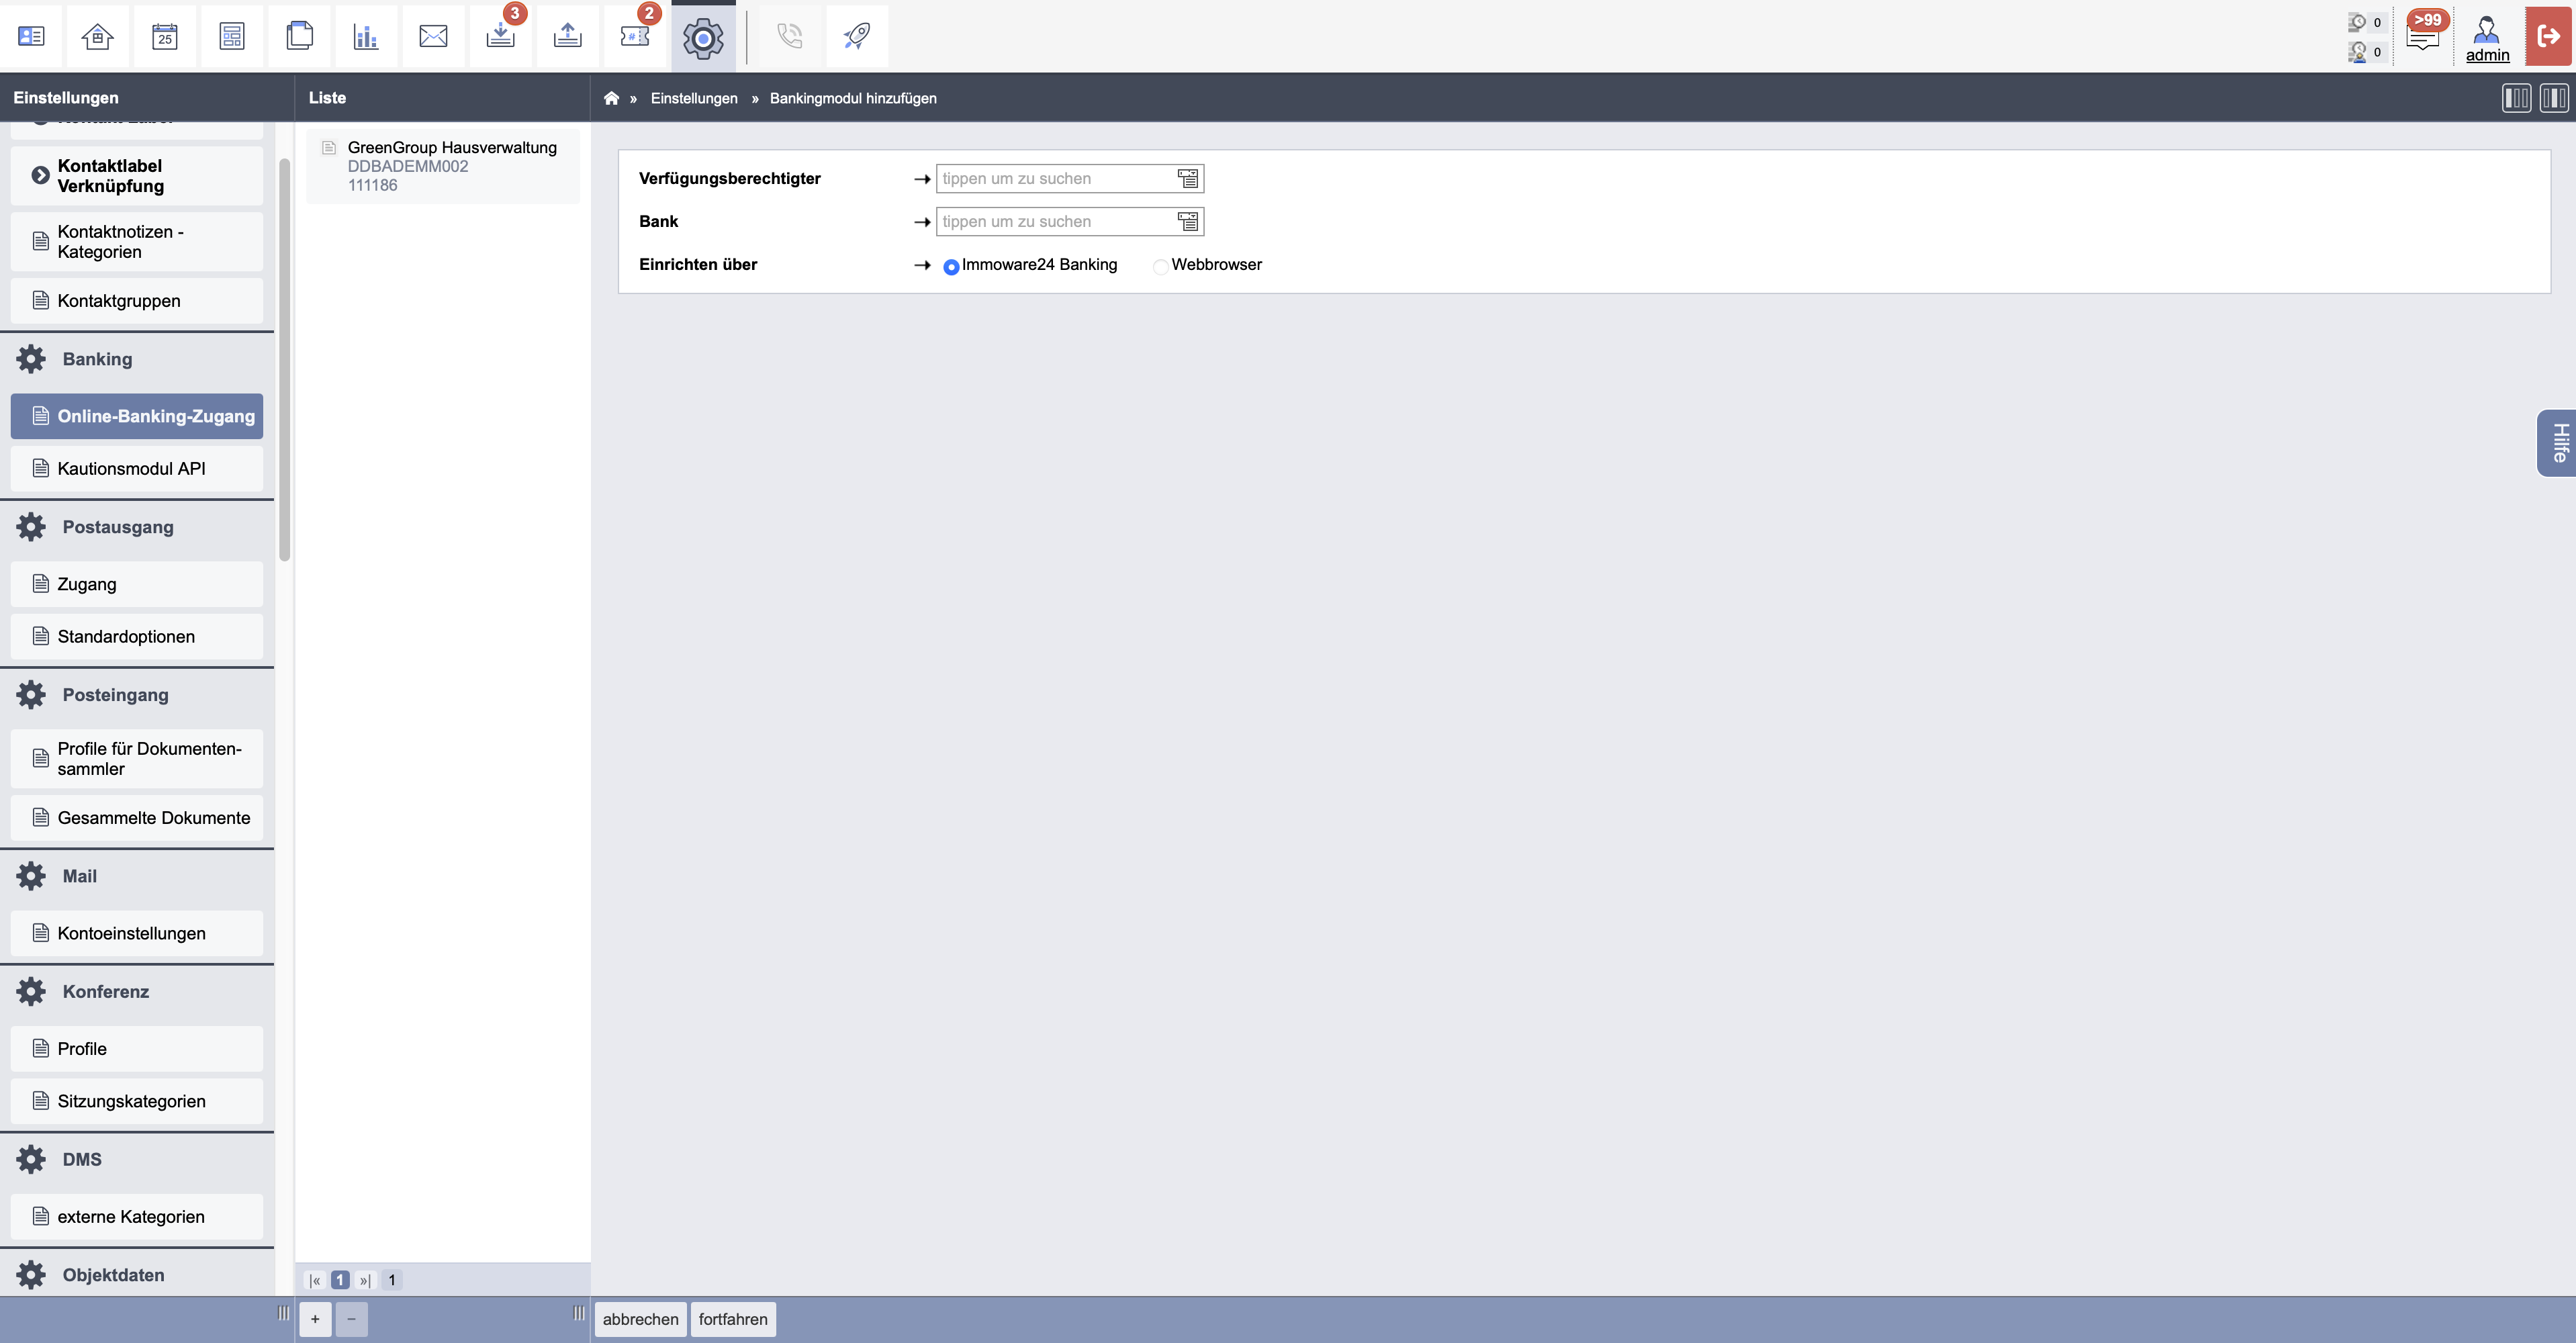This screenshot has height=1343, width=2576.
Task: Open Kontaktnotizen - Kategorien entry
Action: (x=137, y=242)
